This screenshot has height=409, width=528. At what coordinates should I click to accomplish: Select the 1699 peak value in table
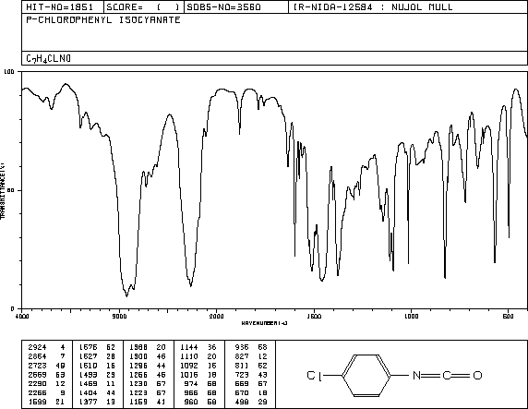click(x=37, y=402)
